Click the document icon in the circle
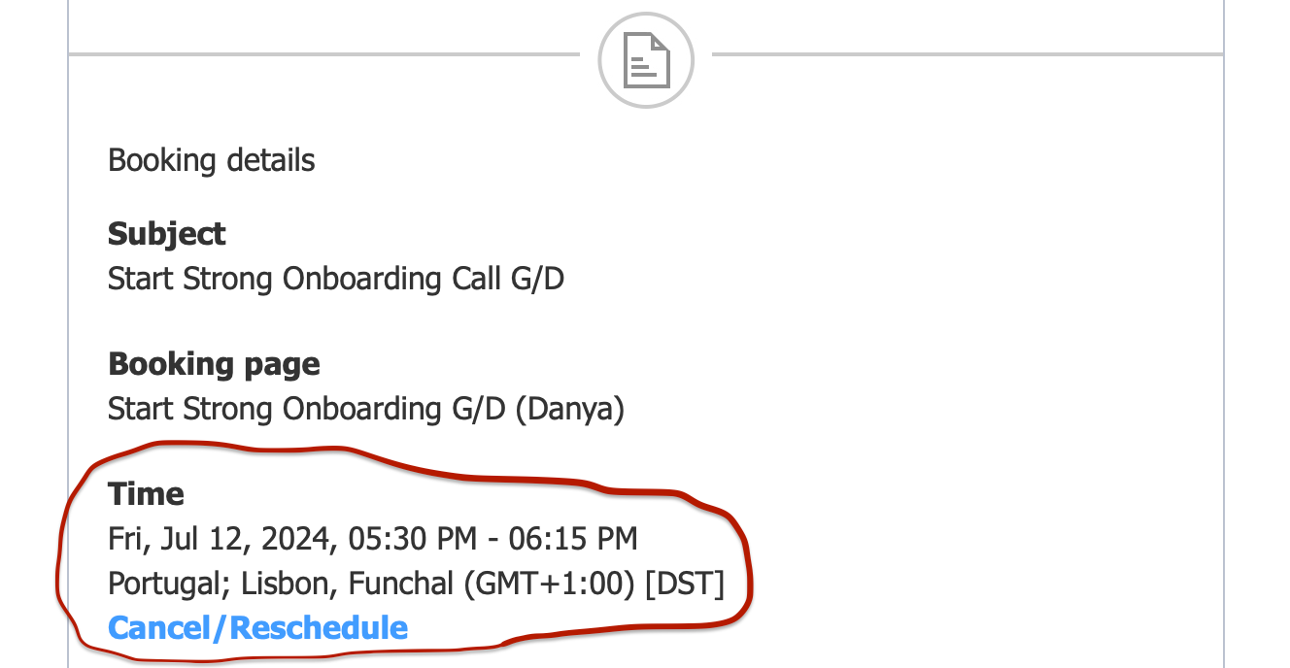 [x=646, y=60]
